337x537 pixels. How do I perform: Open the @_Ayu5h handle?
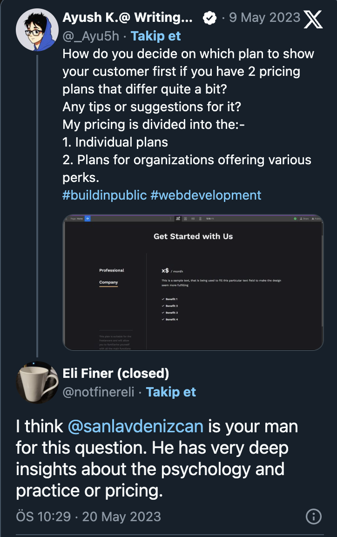click(x=91, y=36)
